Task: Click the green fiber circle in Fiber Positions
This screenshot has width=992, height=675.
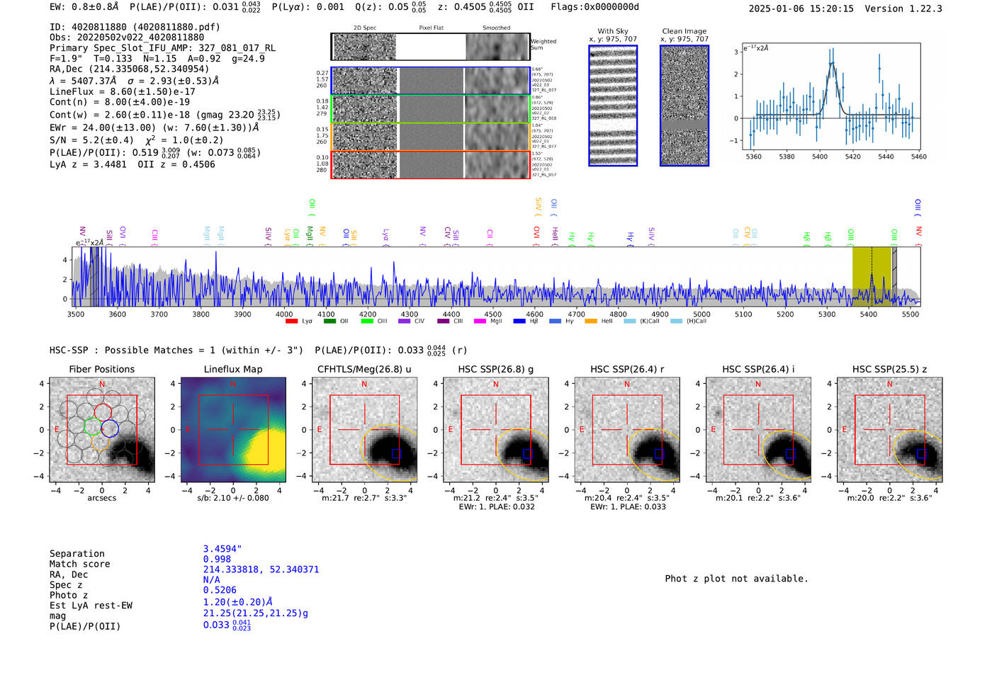Action: pyautogui.click(x=93, y=426)
